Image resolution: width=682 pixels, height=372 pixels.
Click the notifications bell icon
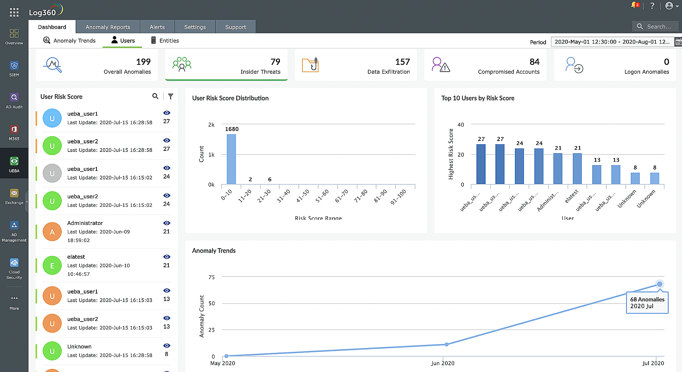point(634,5)
